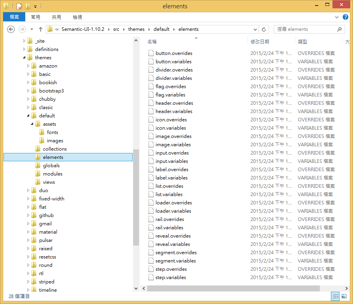This screenshot has width=353, height=304.
Task: Expand the amazon theme node
Action: pos(28,66)
